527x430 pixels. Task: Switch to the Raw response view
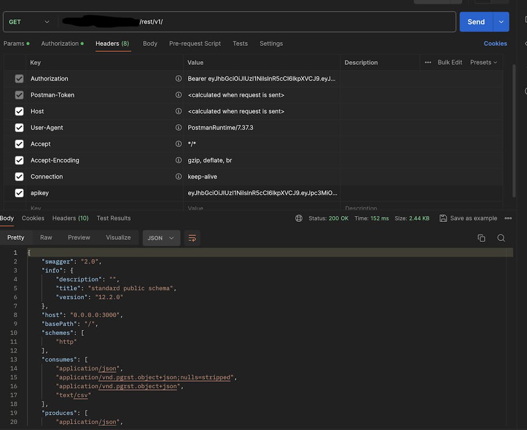point(46,238)
